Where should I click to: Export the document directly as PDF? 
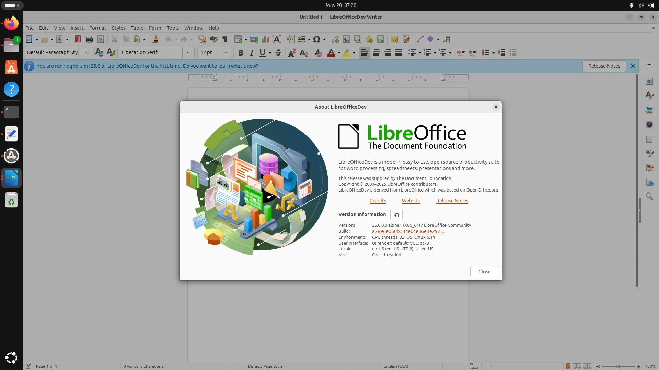click(x=78, y=39)
